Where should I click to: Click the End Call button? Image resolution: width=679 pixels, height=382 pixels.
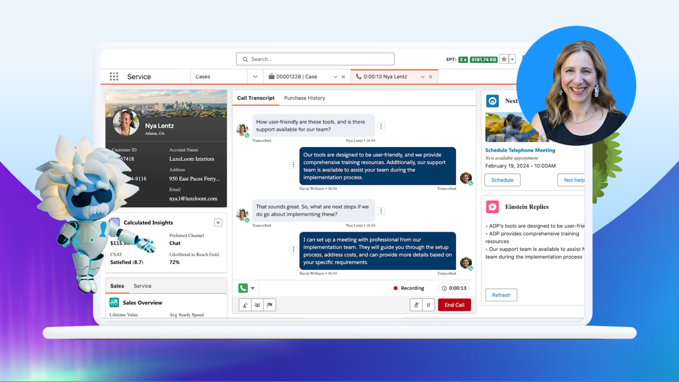[454, 304]
